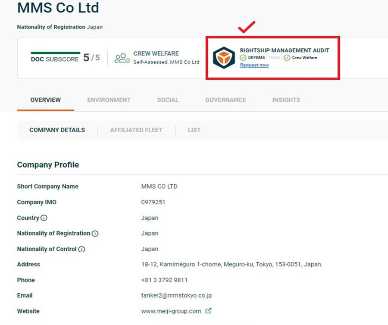Screen dimensions: 388x325
Task: Click external link icon beside website
Action: pos(208,311)
